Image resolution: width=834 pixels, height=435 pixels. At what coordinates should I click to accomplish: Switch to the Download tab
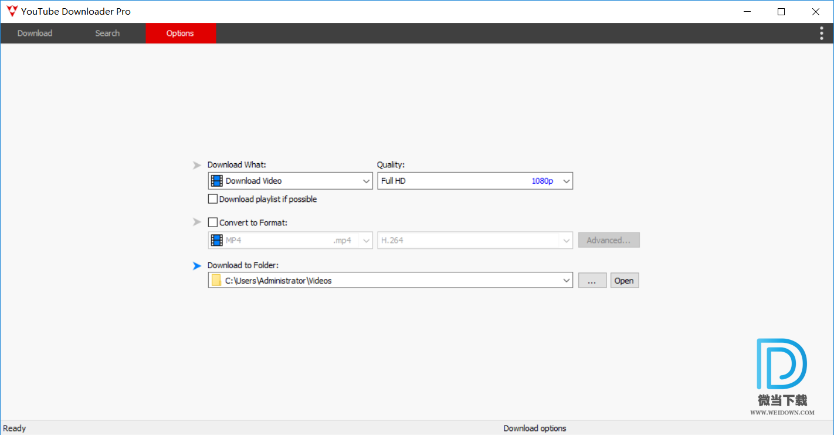click(35, 33)
